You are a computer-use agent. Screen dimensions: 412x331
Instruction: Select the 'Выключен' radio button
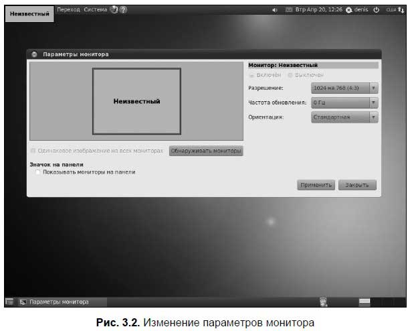coord(290,75)
